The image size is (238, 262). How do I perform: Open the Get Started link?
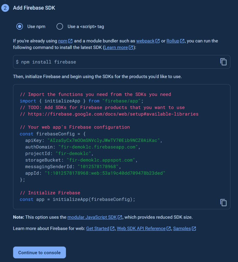[98, 228]
